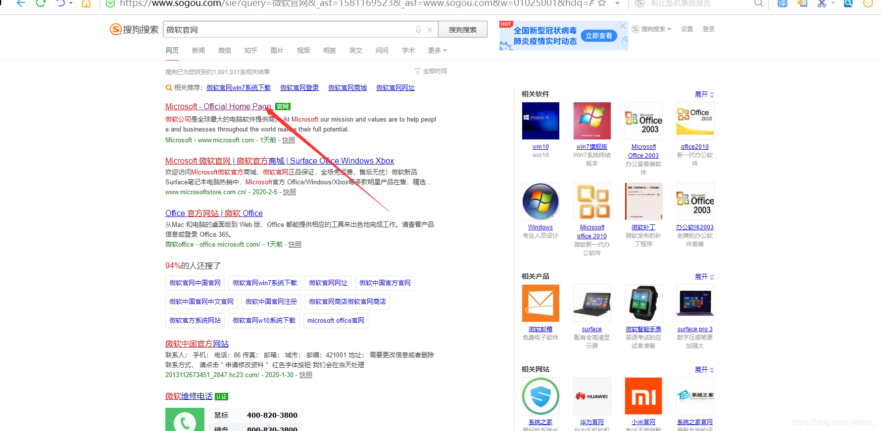Open win7旗舰版 software thumbnail

click(x=592, y=121)
